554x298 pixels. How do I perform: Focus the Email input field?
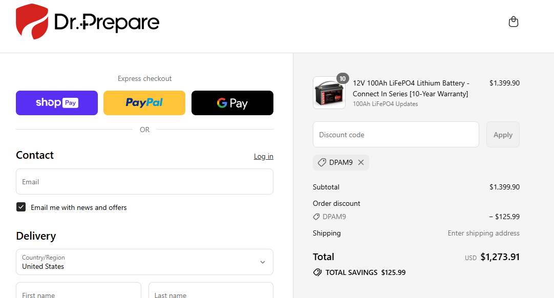tap(144, 182)
